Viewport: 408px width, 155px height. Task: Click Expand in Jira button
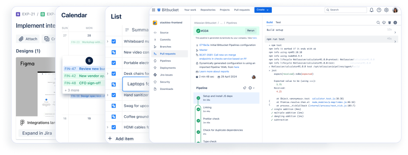click(37, 133)
